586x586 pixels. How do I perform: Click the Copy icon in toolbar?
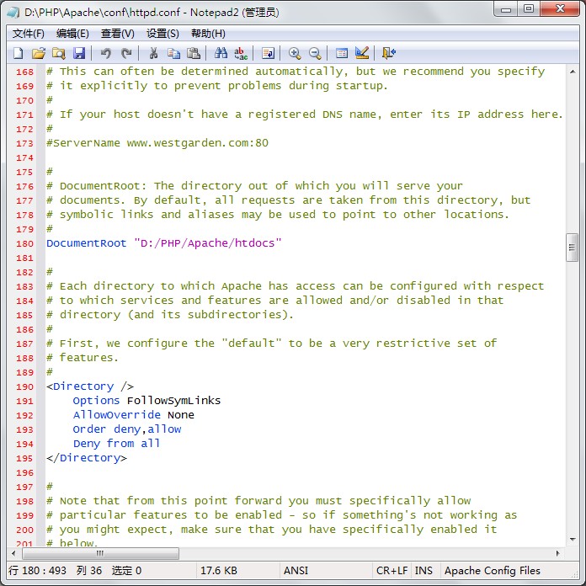[173, 53]
